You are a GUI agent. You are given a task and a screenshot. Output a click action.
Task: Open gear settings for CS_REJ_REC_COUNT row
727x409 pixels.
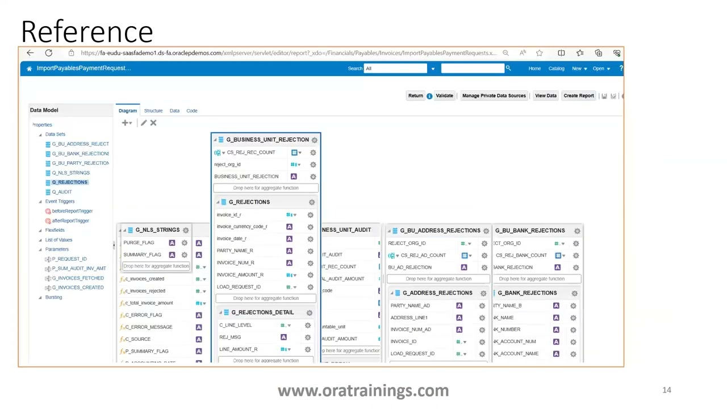(x=313, y=152)
